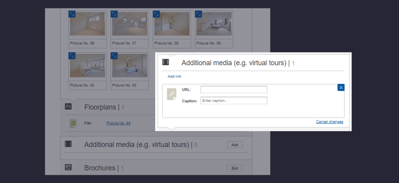The height and width of the screenshot is (183, 399).
Task: Click expand icon on Picture No. 39
Action: point(199,14)
